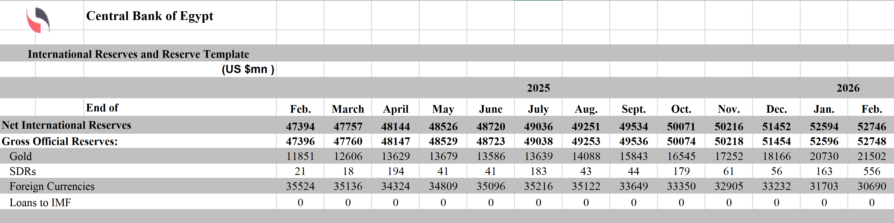This screenshot has width=894, height=223.
Task: Click the Sept. month header cell
Action: point(633,109)
